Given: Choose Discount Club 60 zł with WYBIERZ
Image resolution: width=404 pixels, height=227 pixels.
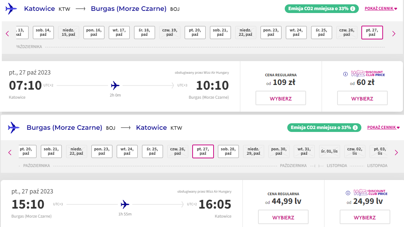Looking at the screenshot, I should click(x=362, y=98).
